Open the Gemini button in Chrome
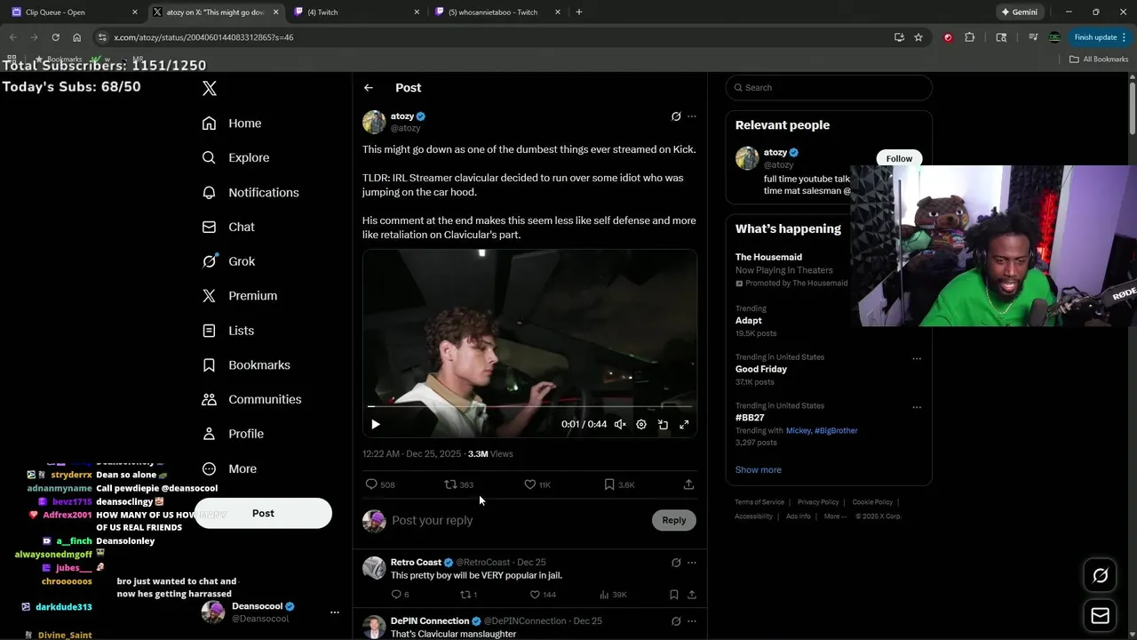 coord(1019,12)
